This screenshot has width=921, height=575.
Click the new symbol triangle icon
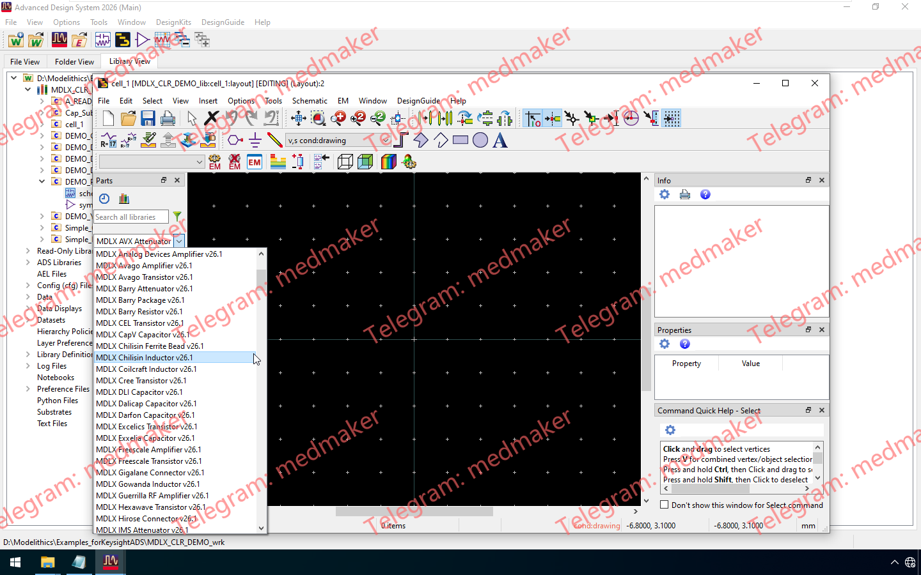point(143,40)
